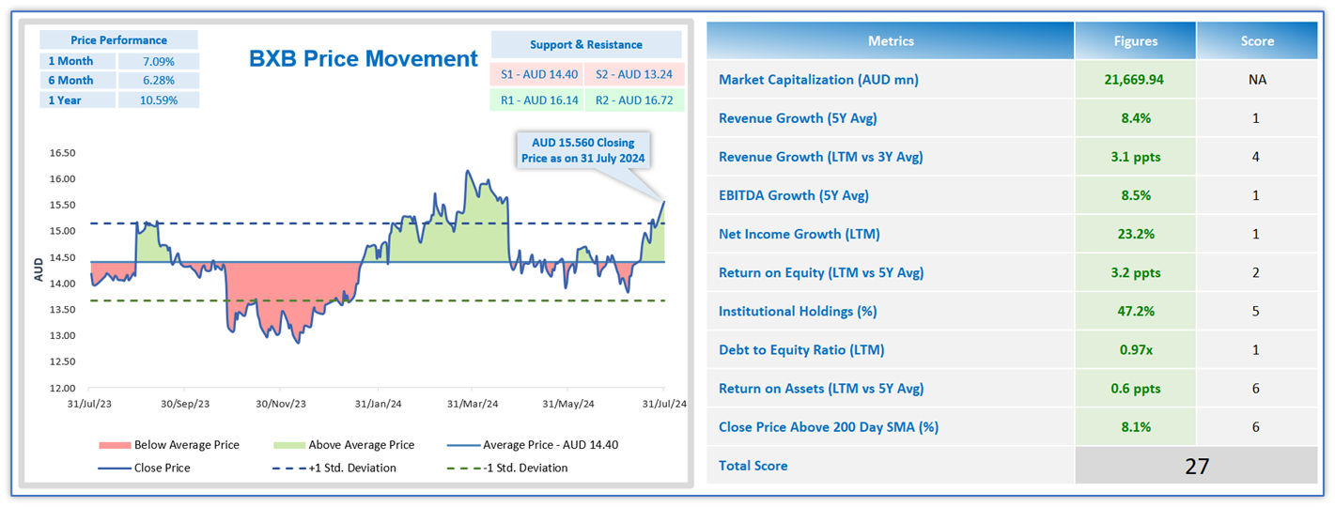Click the 31/Jan/24 x-axis date label

click(x=378, y=404)
